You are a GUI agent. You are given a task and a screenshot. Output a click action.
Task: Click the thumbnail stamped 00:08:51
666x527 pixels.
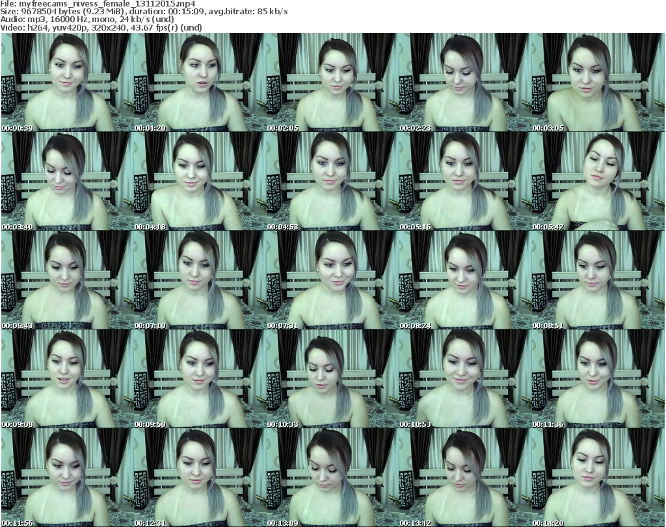(x=598, y=280)
